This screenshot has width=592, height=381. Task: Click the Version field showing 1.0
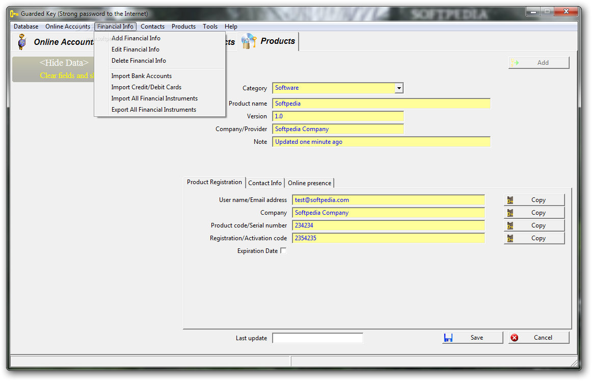tap(338, 116)
